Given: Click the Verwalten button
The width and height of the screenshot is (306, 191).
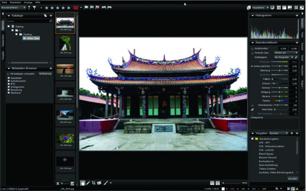Looking at the screenshot, I should [x=293, y=179].
